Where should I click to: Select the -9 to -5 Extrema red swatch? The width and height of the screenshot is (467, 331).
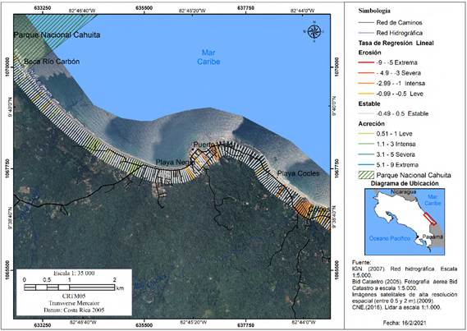pyautogui.click(x=366, y=62)
